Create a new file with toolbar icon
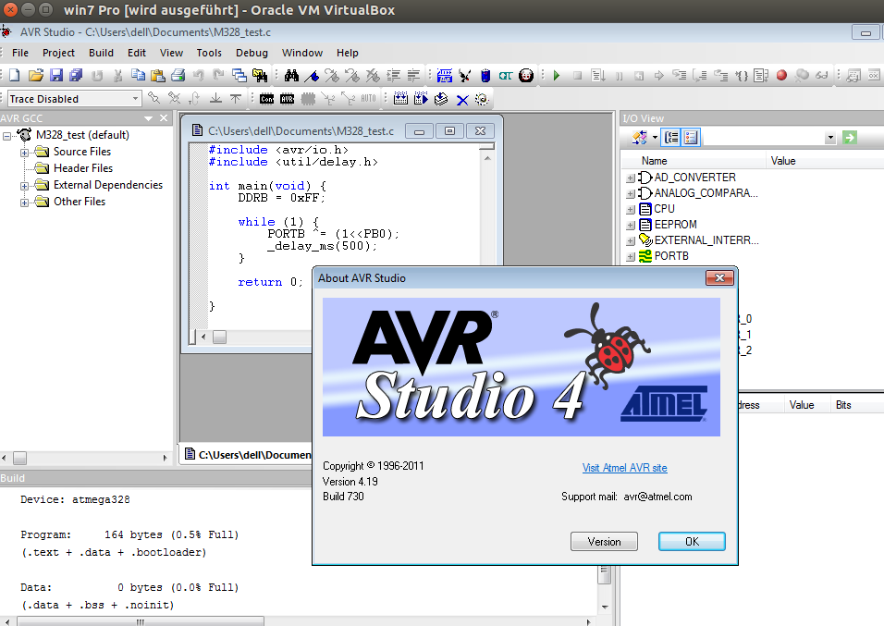The width and height of the screenshot is (884, 626). click(x=15, y=75)
